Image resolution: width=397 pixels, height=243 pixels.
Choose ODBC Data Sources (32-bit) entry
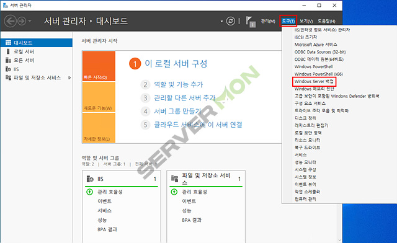point(320,52)
